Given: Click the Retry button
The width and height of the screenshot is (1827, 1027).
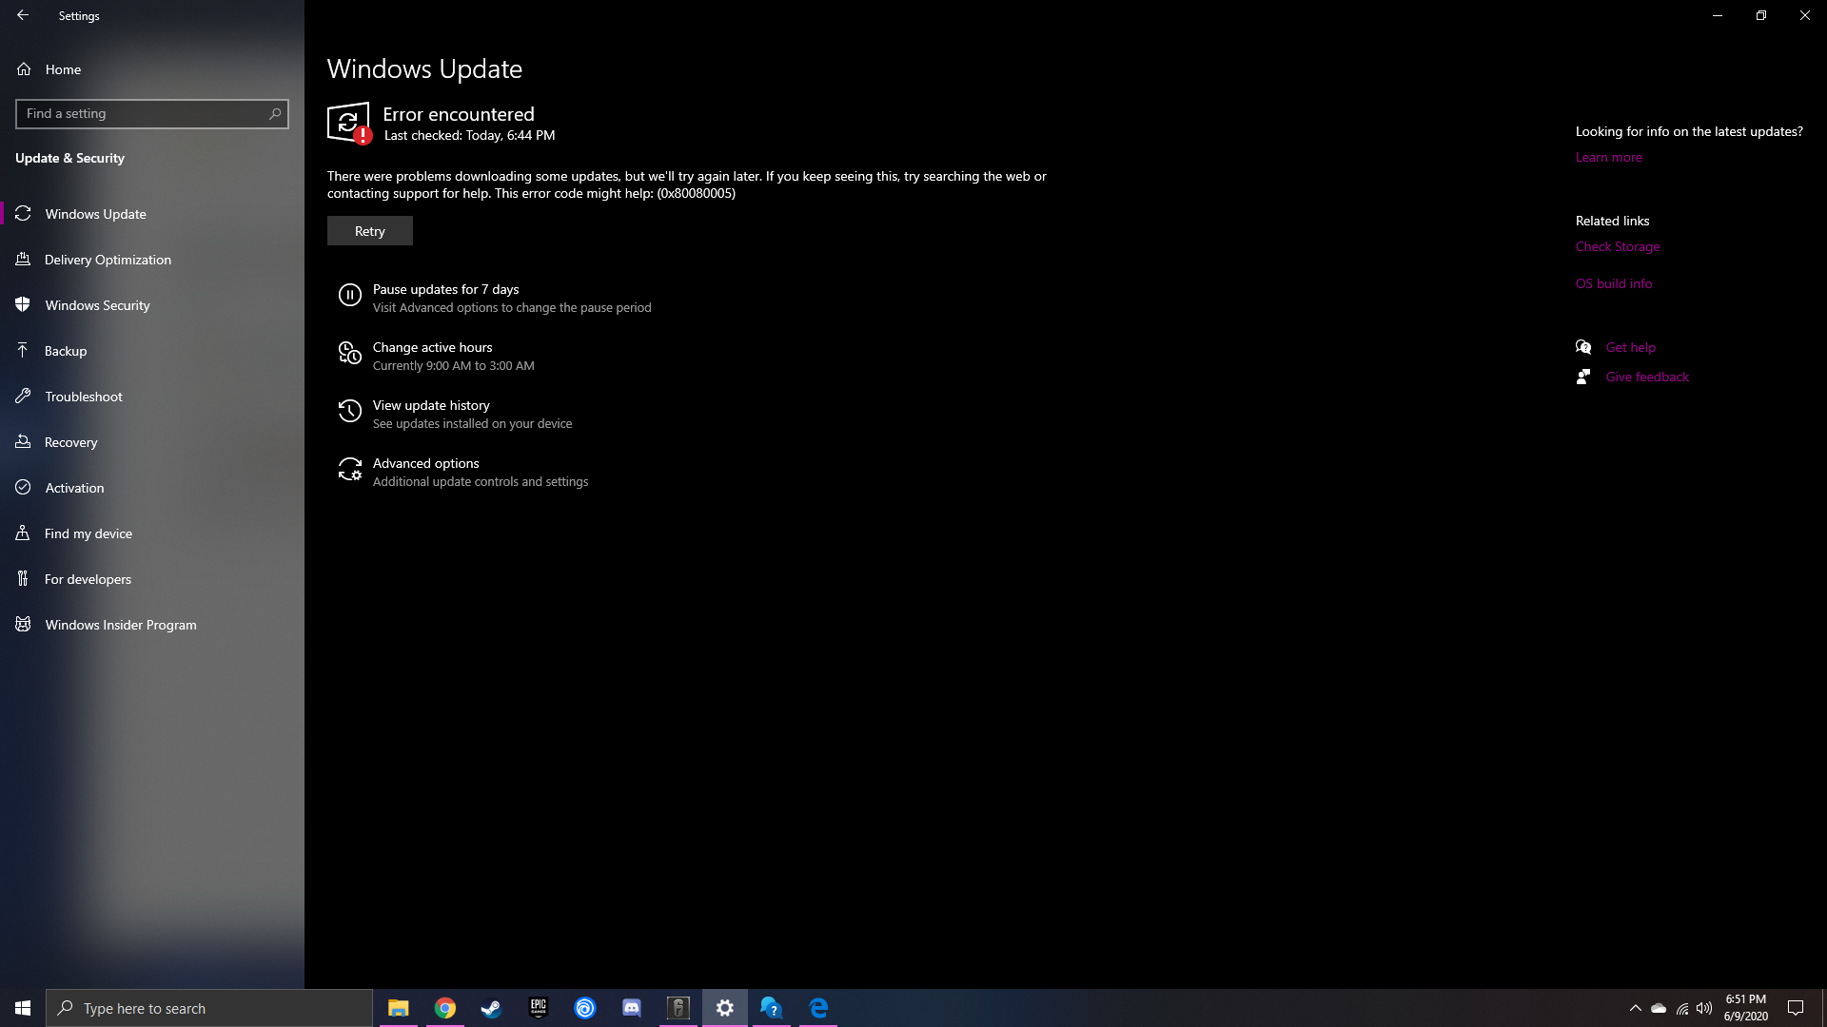Looking at the screenshot, I should tap(370, 231).
